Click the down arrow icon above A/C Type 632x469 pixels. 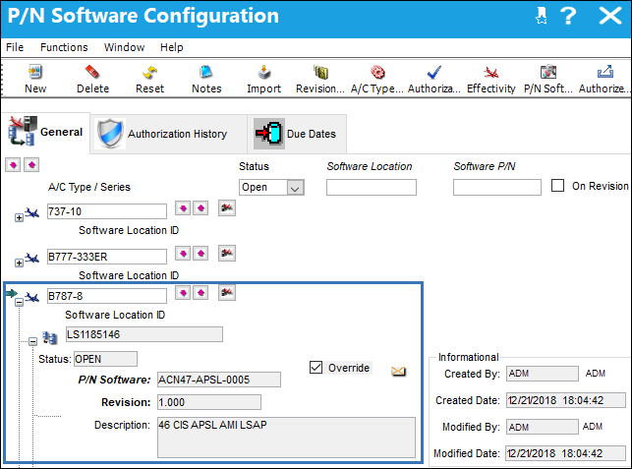coord(13,165)
